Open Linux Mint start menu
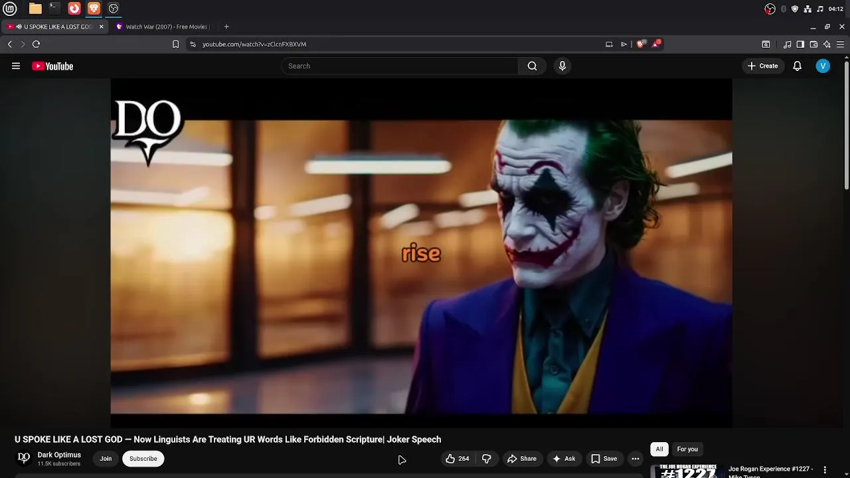 pos(9,9)
